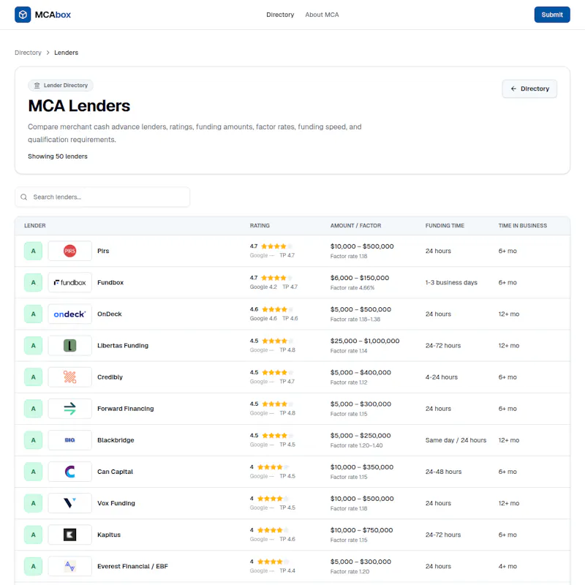
Task: Click the Lender Directory badge
Action: 61,86
